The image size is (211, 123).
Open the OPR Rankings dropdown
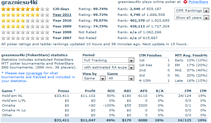[x=192, y=10]
